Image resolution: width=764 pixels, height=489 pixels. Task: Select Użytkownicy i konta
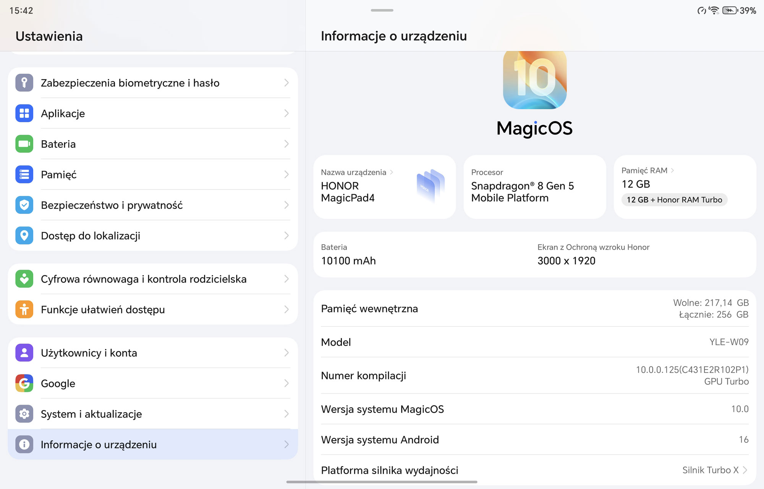pyautogui.click(x=153, y=353)
